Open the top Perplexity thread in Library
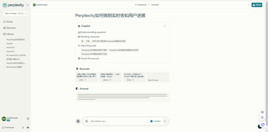 point(16,40)
